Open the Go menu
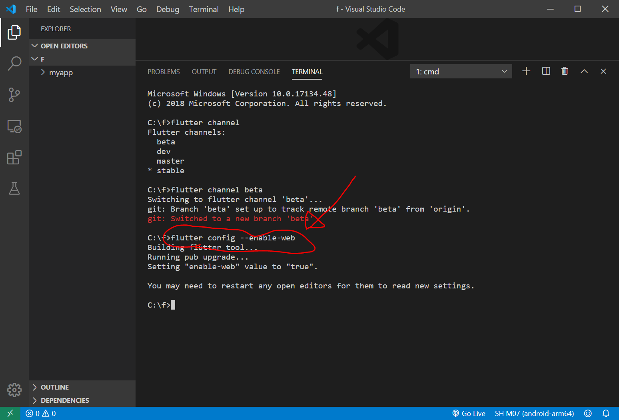 tap(142, 9)
